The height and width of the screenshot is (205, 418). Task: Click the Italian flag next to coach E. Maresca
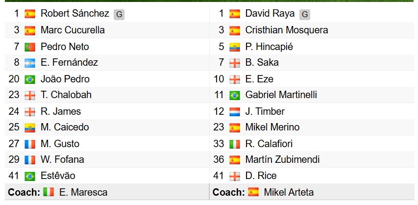[49, 192]
